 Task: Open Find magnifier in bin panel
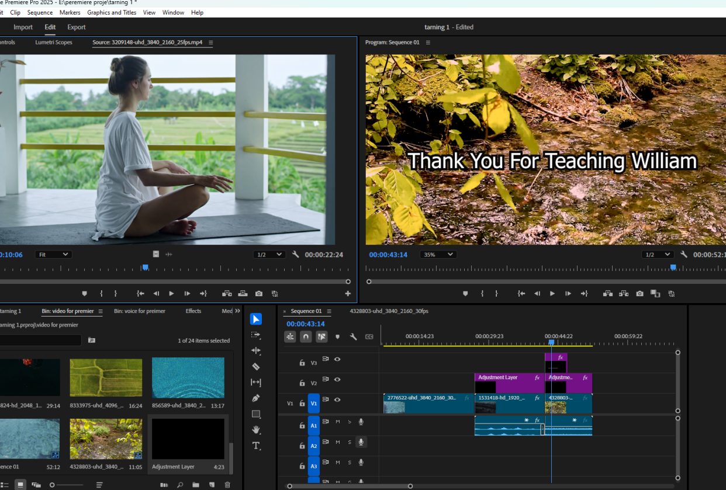pos(180,485)
